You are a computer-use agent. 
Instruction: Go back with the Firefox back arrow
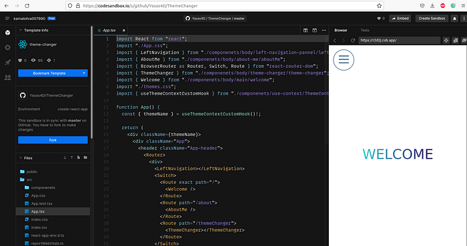7,5
